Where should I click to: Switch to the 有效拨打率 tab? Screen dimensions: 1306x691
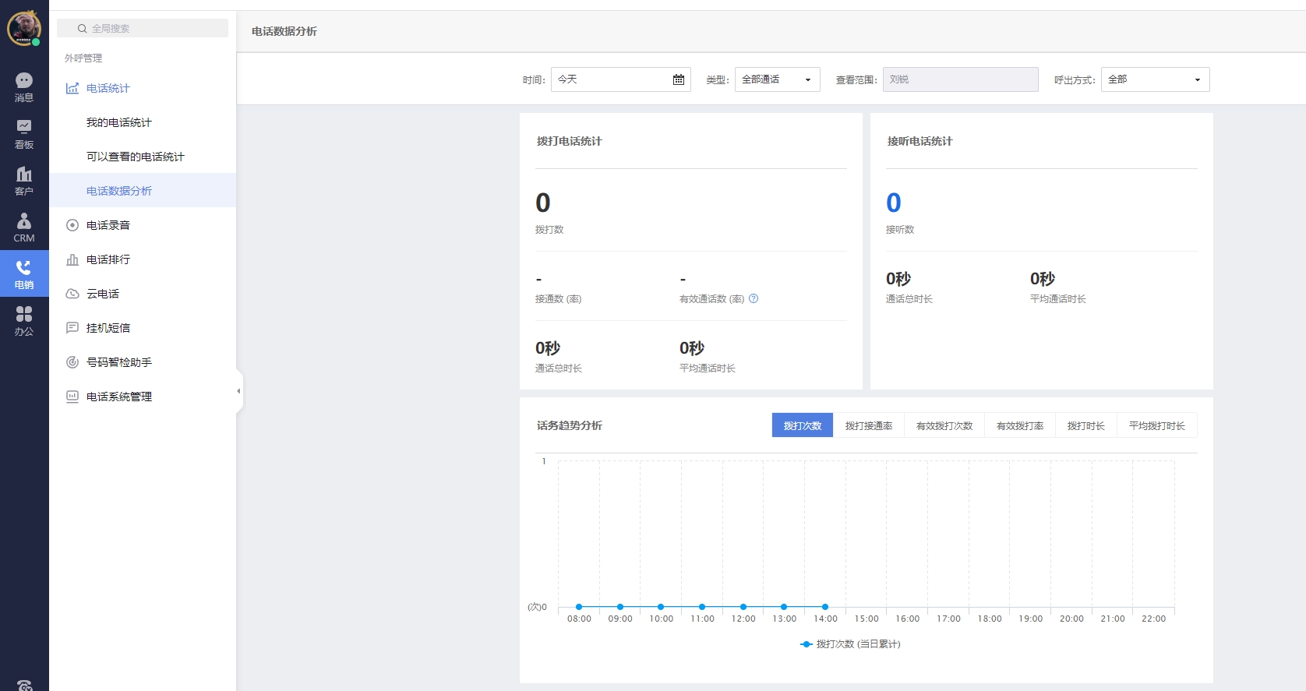(x=1020, y=425)
